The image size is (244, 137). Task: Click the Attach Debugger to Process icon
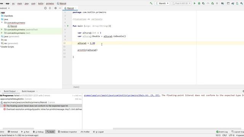[x=213, y=3]
